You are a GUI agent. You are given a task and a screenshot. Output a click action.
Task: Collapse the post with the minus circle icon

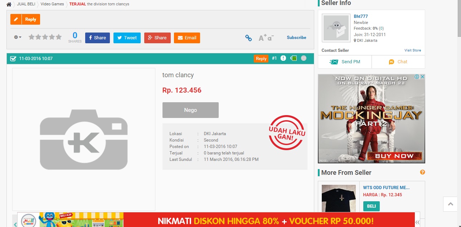pyautogui.click(x=304, y=58)
